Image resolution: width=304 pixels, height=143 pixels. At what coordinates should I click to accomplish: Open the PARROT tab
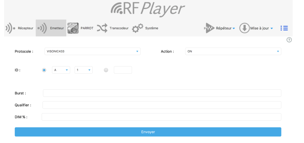(81, 28)
